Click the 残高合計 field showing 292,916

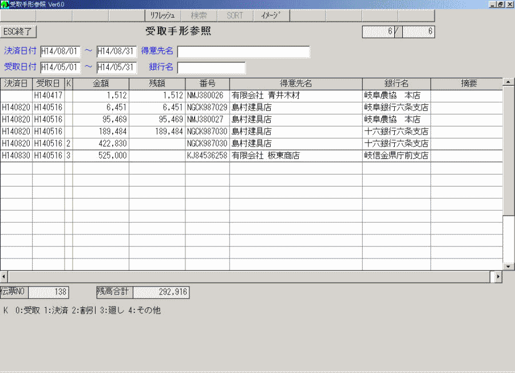[x=161, y=292]
